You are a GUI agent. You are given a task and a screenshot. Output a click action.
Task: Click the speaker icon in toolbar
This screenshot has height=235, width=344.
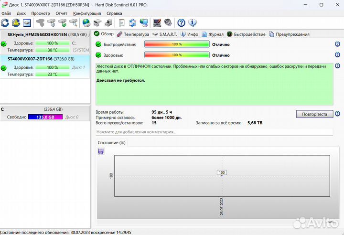pos(168,23)
